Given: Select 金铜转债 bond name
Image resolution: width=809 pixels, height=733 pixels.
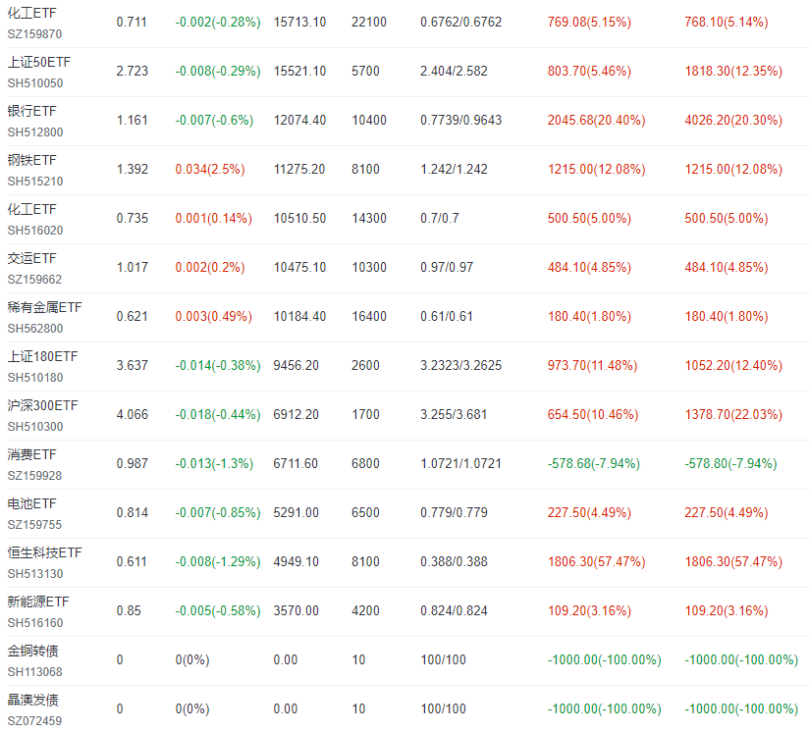Looking at the screenshot, I should point(32,651).
